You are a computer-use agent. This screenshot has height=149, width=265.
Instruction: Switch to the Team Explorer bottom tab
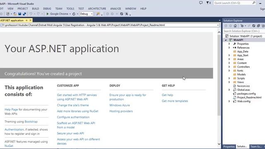pyautogui.click(x=256, y=147)
